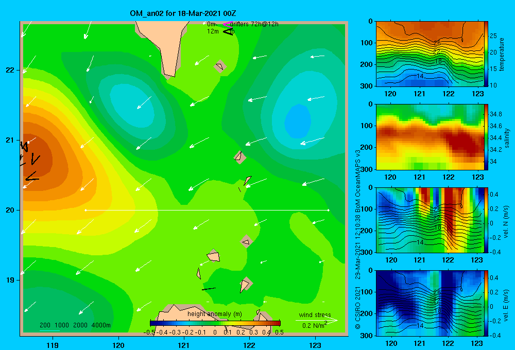515x350 pixels.
Task: Click the plot title 'OM_an02 for 18-Mar-2021 00Z'
Action: pos(183,13)
